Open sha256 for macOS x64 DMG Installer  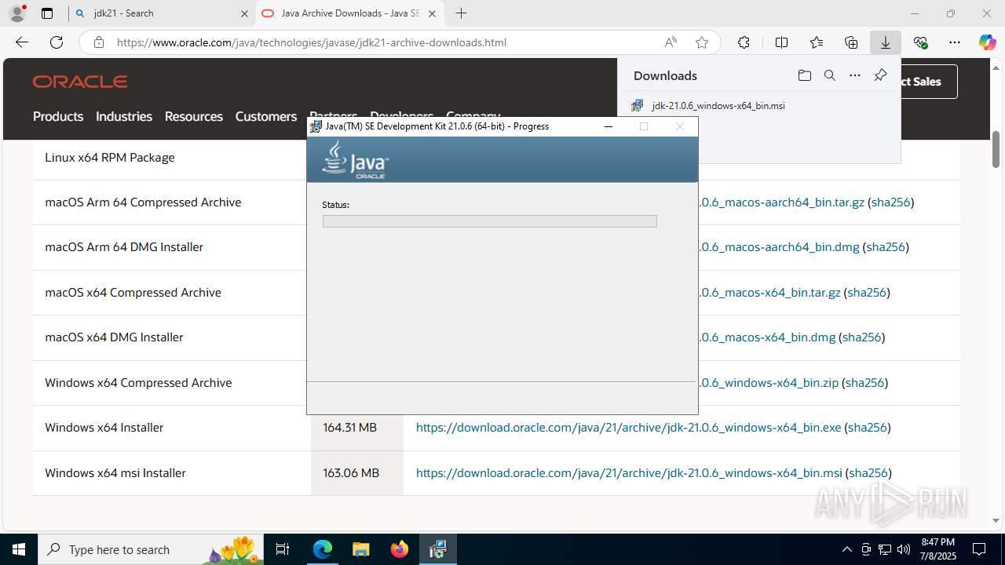(862, 337)
